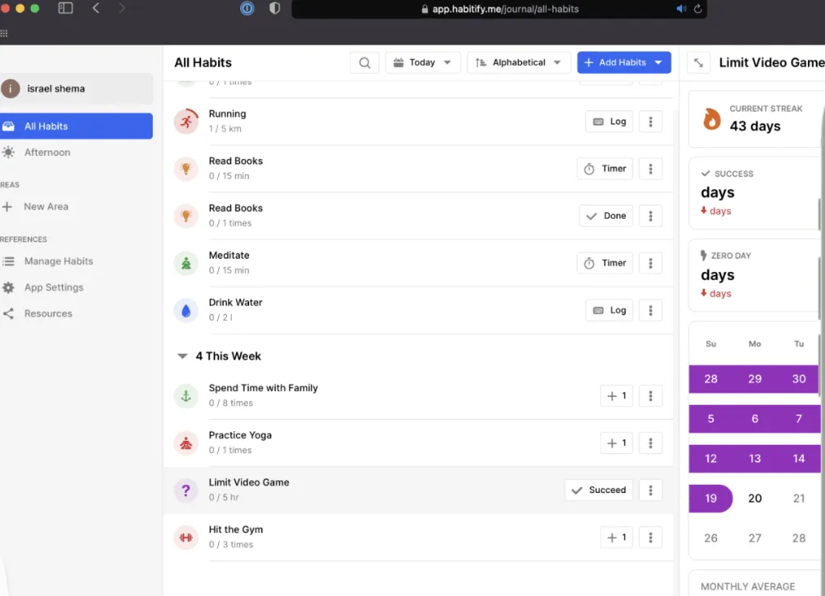Click the Safari address bar URL

pyautogui.click(x=505, y=9)
